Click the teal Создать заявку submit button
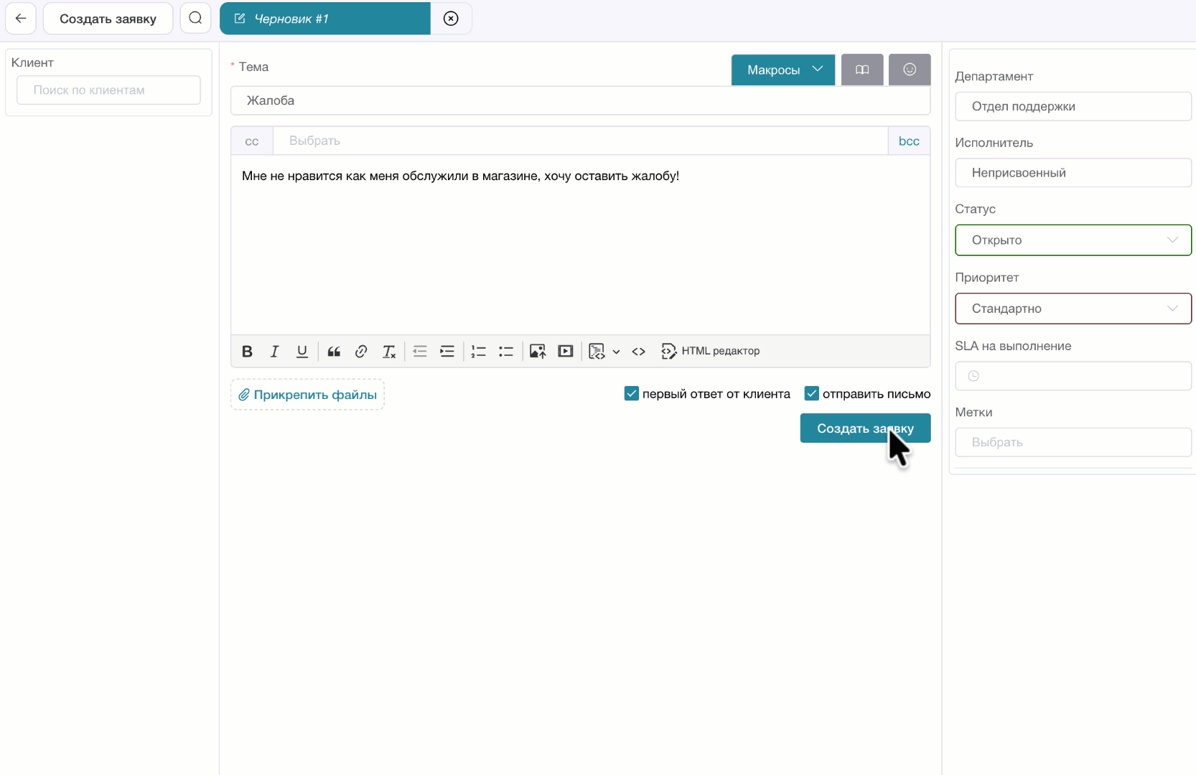The width and height of the screenshot is (1196, 775). (x=864, y=428)
